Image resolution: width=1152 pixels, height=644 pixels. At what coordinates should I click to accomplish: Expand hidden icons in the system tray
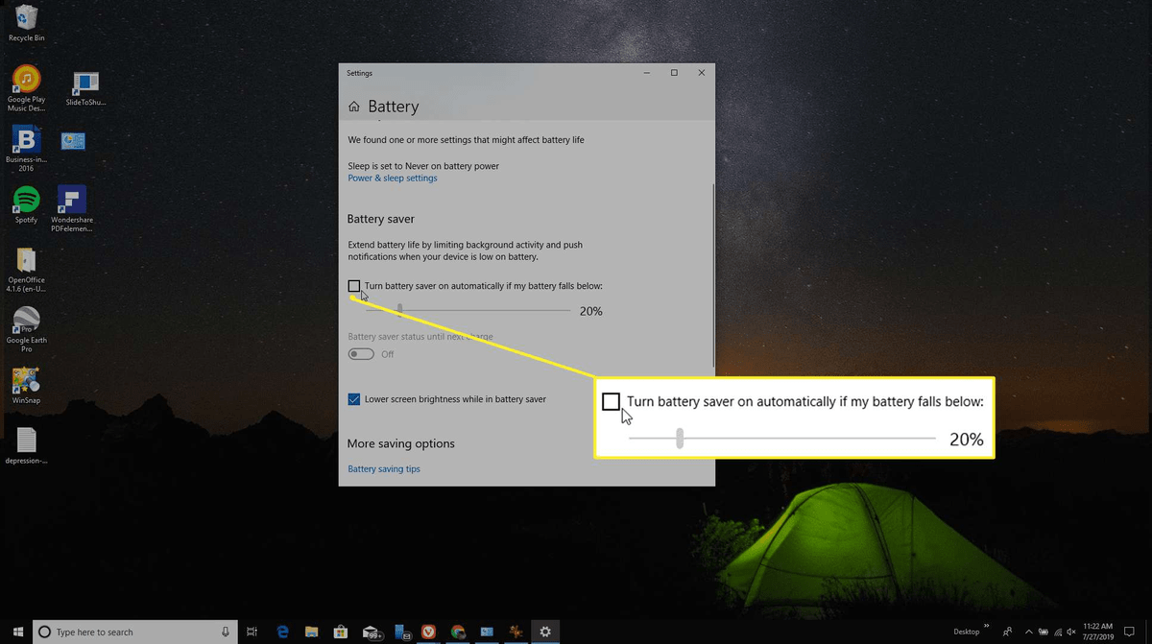(1027, 632)
